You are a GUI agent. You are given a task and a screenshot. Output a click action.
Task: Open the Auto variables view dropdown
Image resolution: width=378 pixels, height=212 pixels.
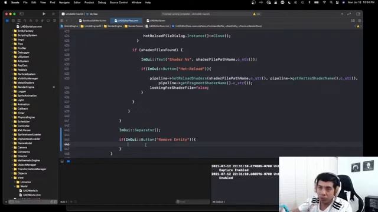tap(64, 201)
